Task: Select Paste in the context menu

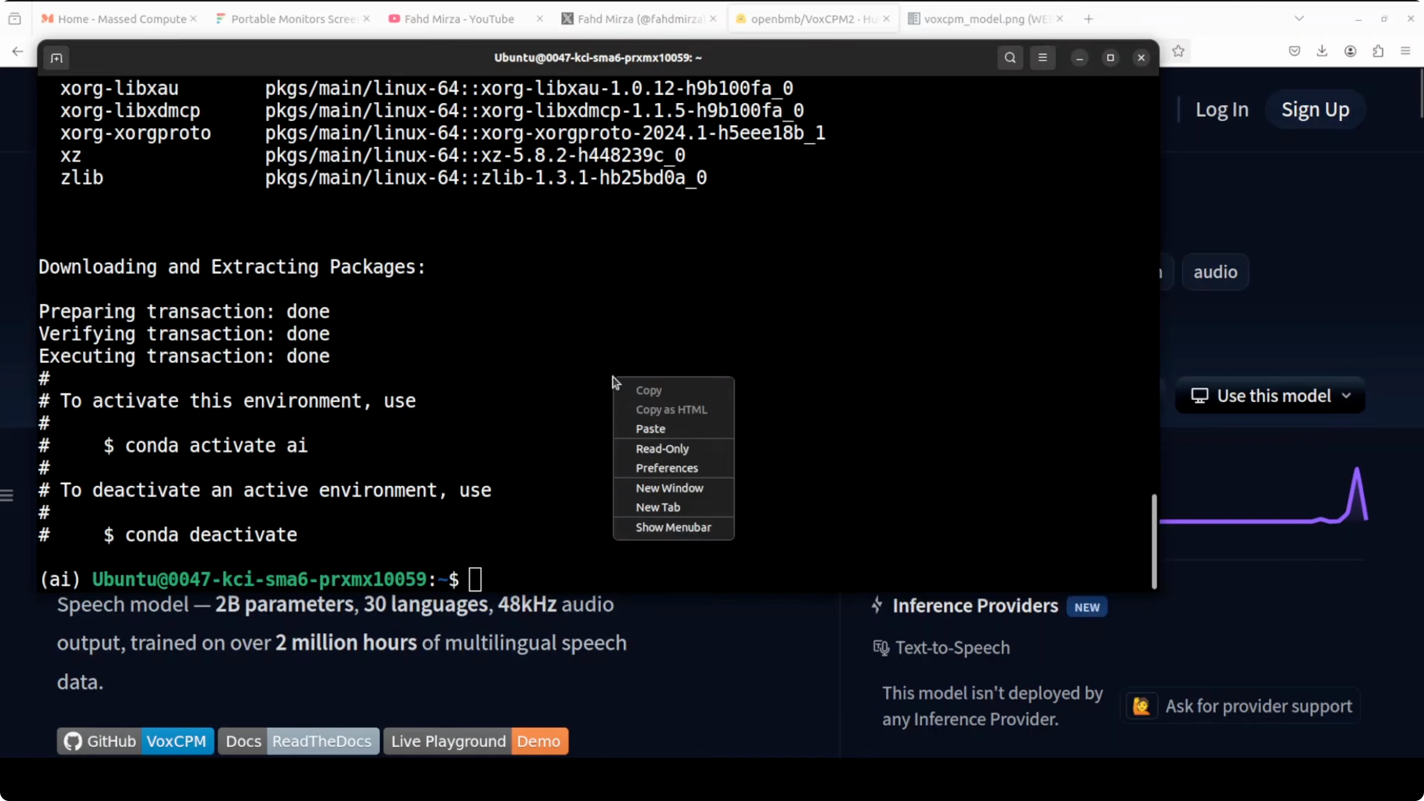Action: [650, 429]
